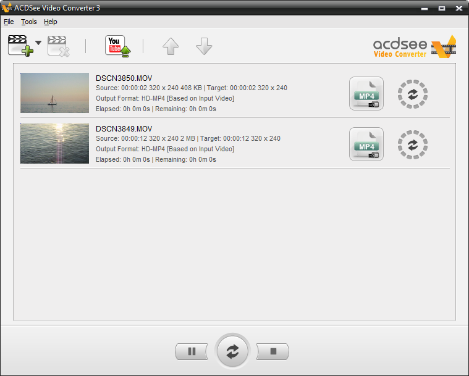Move selected video up in list

171,46
